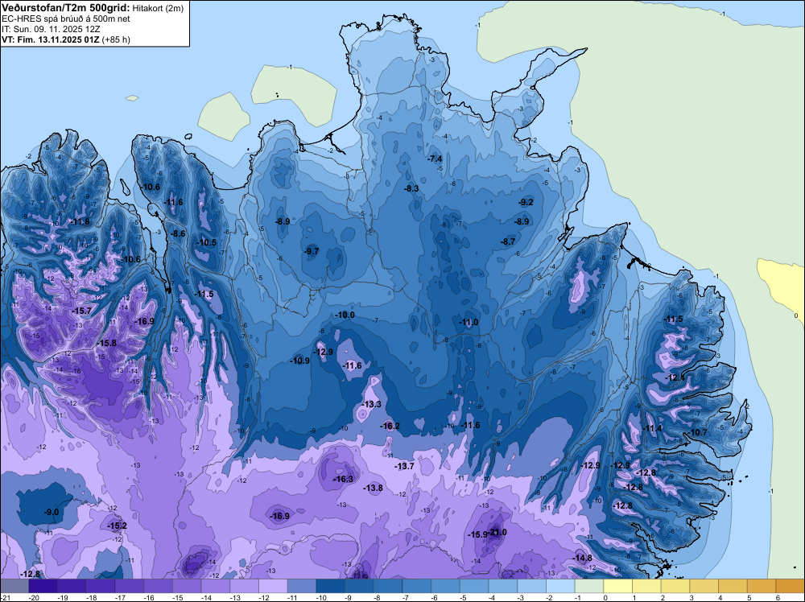The image size is (805, 602).
Task: Select the -8.7 temperature label
Action: (x=508, y=241)
